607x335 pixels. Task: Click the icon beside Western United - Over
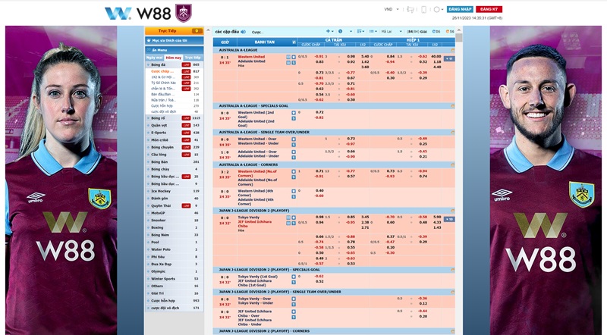tap(294, 139)
